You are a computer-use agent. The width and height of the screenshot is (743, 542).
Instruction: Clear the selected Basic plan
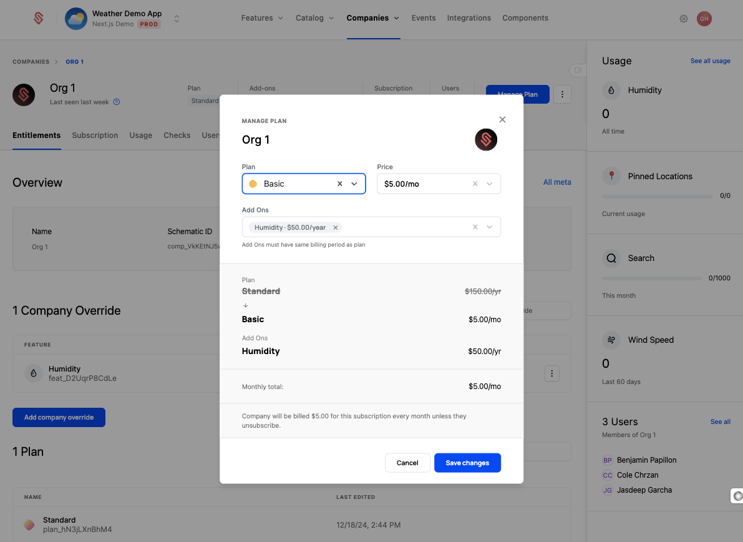pyautogui.click(x=340, y=184)
